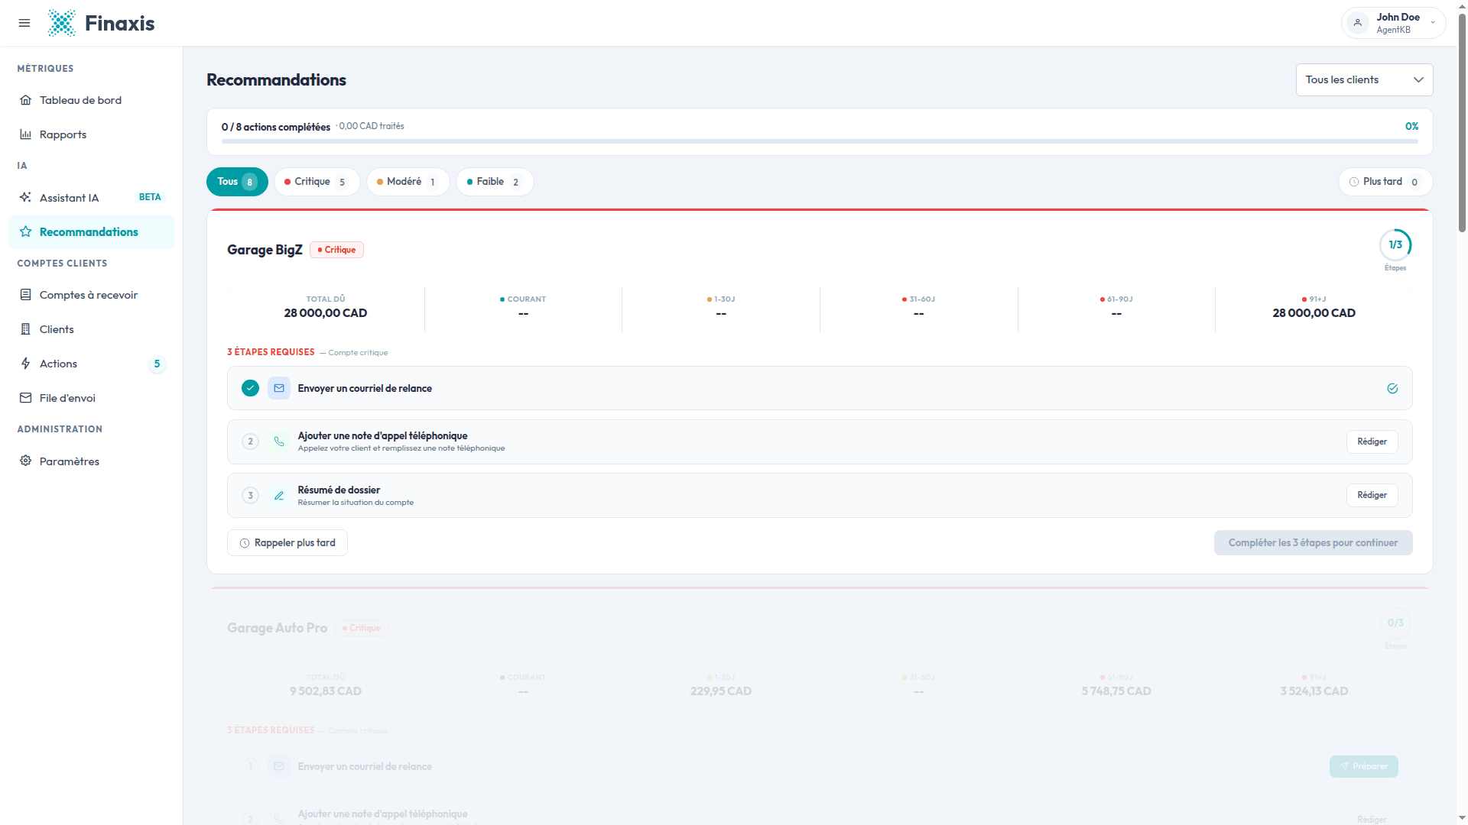Click the envelope icon on completed step
Viewport: 1468px width, 825px height.
279,388
